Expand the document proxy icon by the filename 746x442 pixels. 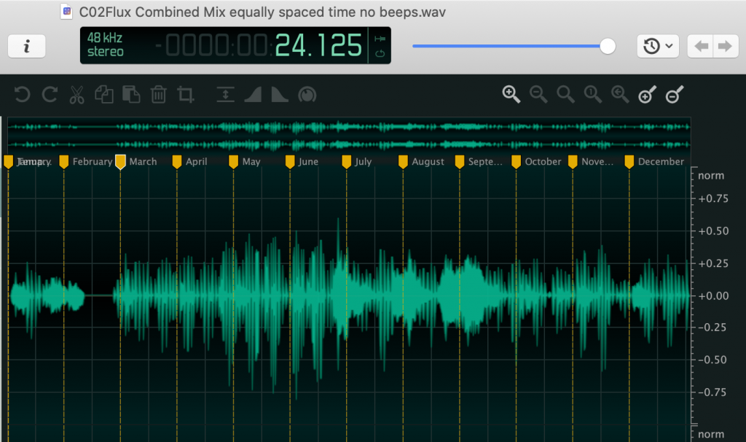click(x=65, y=11)
